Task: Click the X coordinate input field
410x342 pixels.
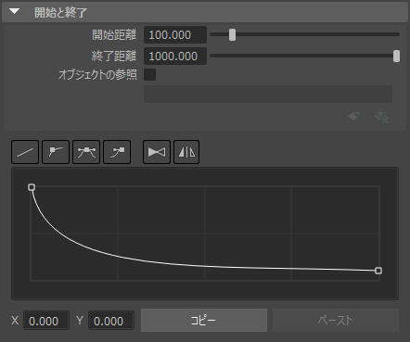Action: click(46, 321)
